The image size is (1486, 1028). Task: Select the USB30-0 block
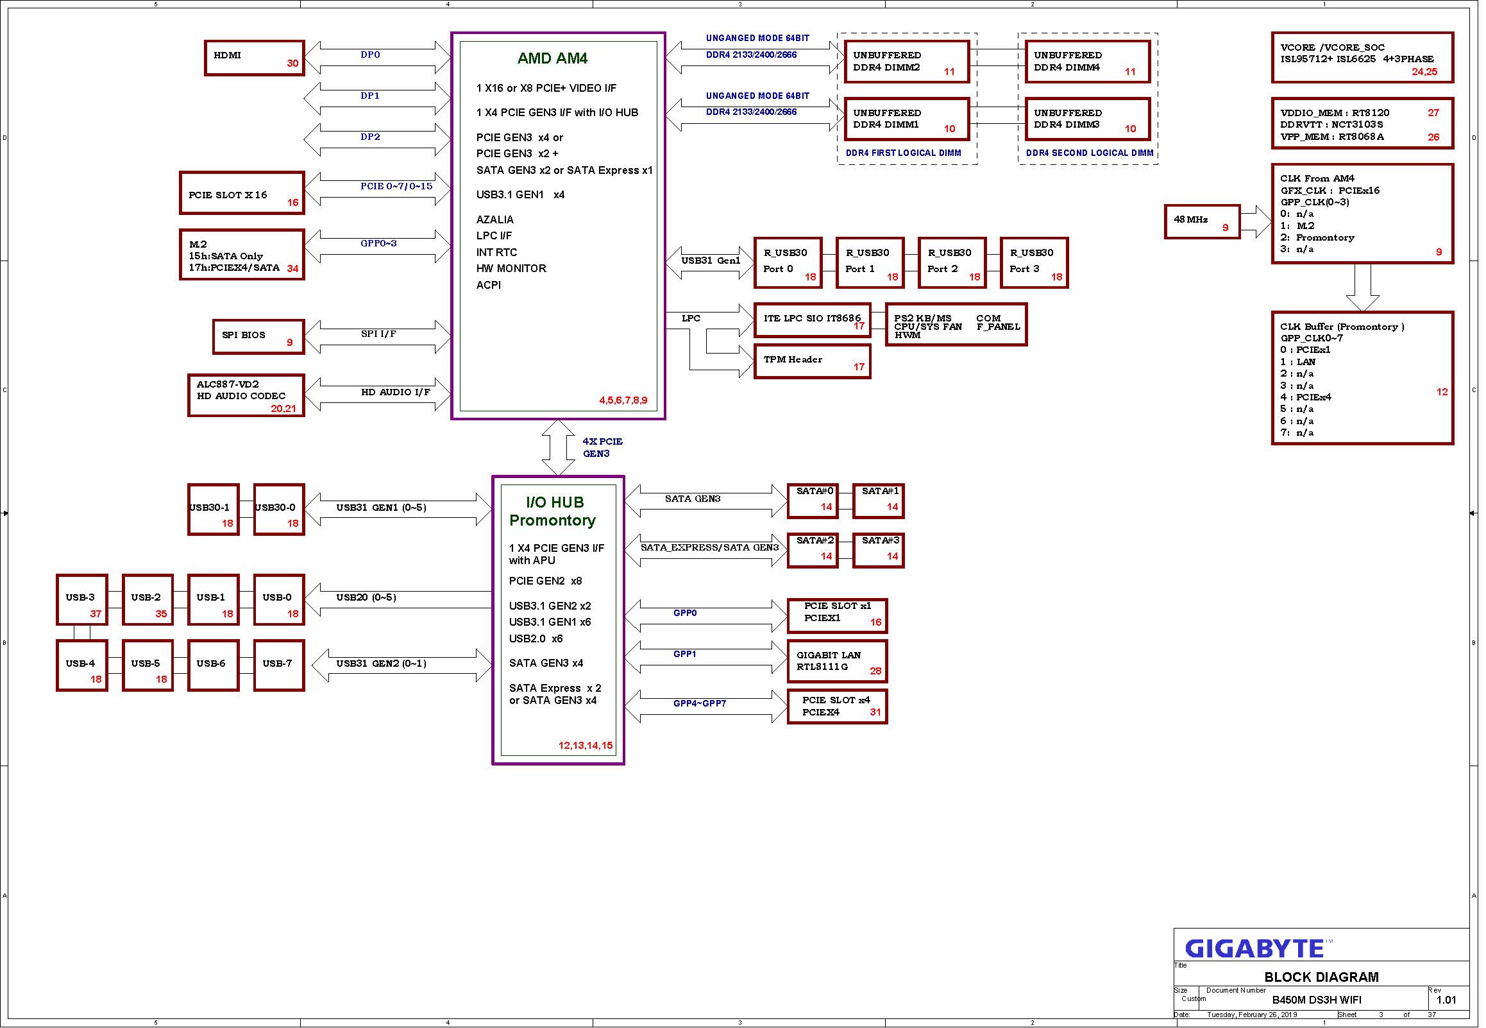[x=280, y=510]
